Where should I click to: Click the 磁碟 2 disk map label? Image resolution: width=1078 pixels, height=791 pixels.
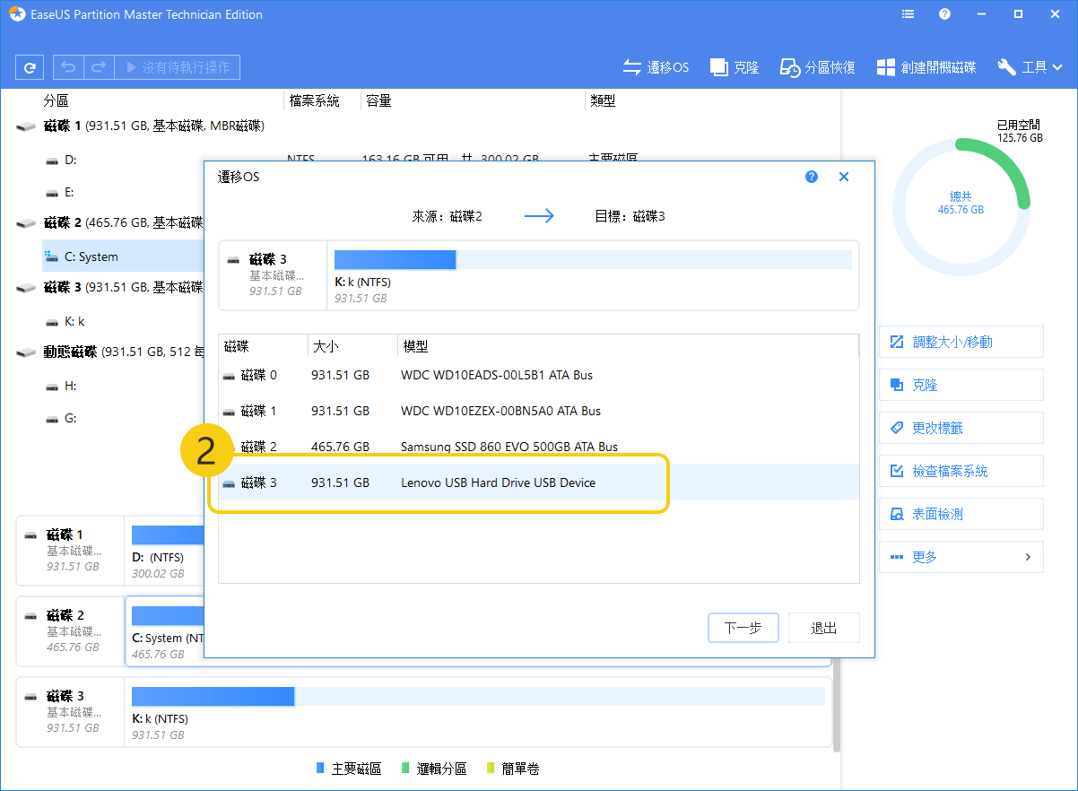[71, 630]
